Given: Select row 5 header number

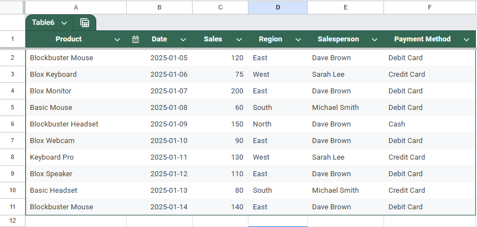Looking at the screenshot, I should point(13,108).
